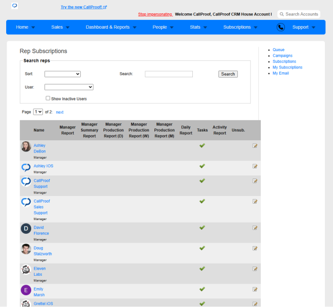Click Tasks checkmark for Doug Stalzworth
This screenshot has height=307, width=333.
[202, 248]
